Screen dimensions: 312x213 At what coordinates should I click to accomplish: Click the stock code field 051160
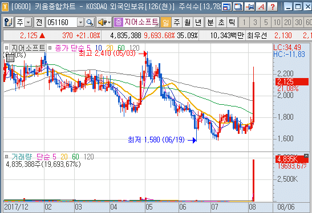pos(61,22)
